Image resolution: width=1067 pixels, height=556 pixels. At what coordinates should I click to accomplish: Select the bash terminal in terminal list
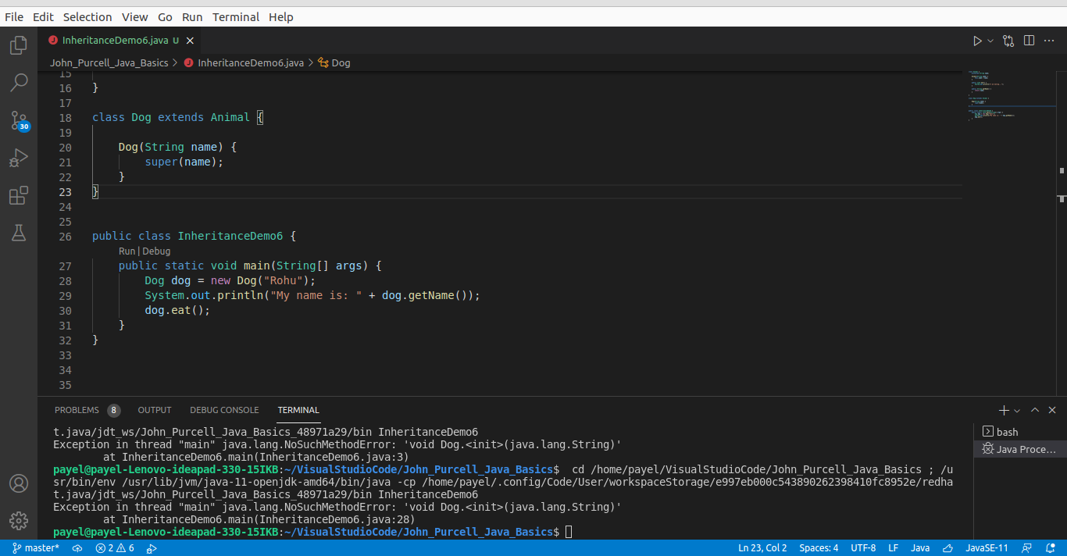[x=1007, y=432]
